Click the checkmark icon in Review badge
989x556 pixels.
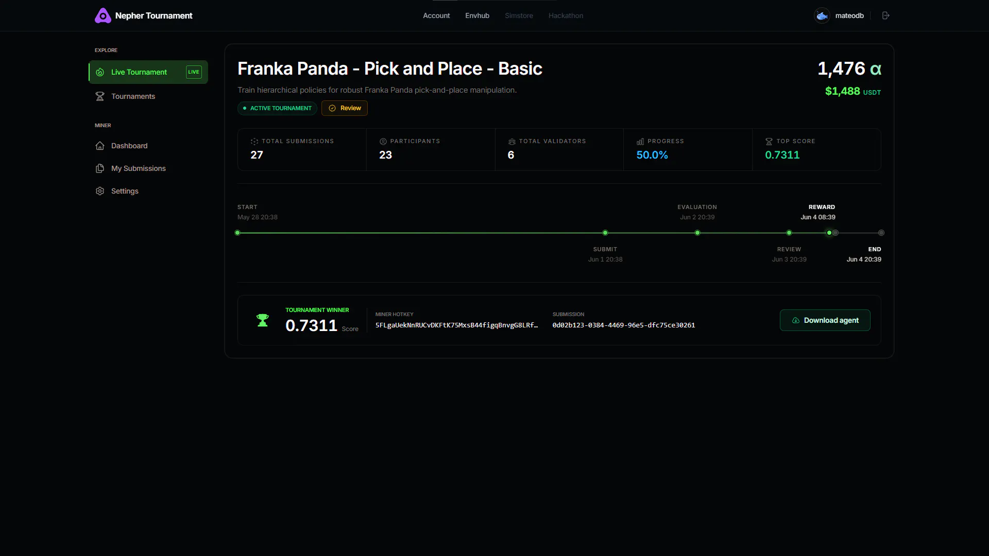click(332, 108)
